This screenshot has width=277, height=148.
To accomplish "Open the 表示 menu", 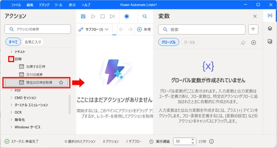I will [x=72, y=5].
